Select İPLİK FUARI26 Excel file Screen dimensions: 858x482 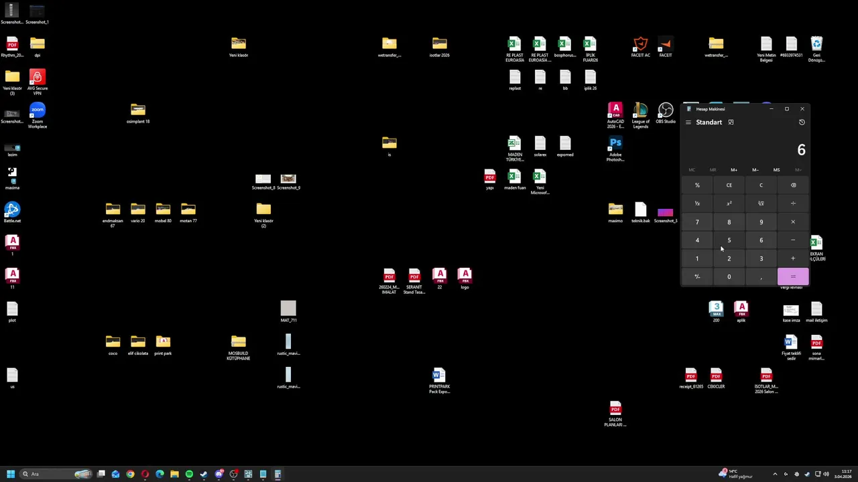click(590, 50)
